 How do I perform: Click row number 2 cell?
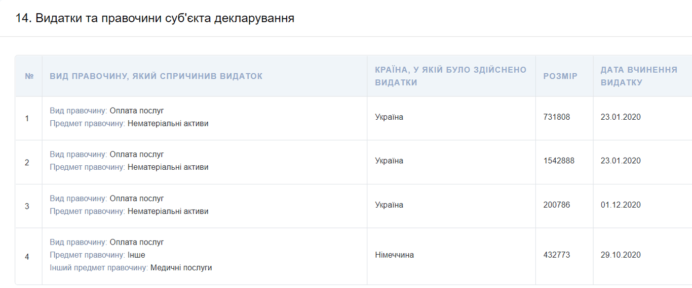coord(27,163)
